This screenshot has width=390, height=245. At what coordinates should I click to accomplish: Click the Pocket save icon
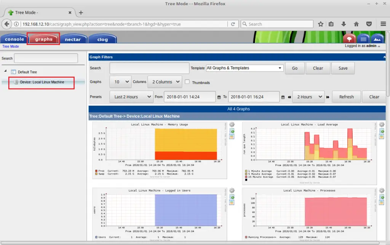[369, 24]
